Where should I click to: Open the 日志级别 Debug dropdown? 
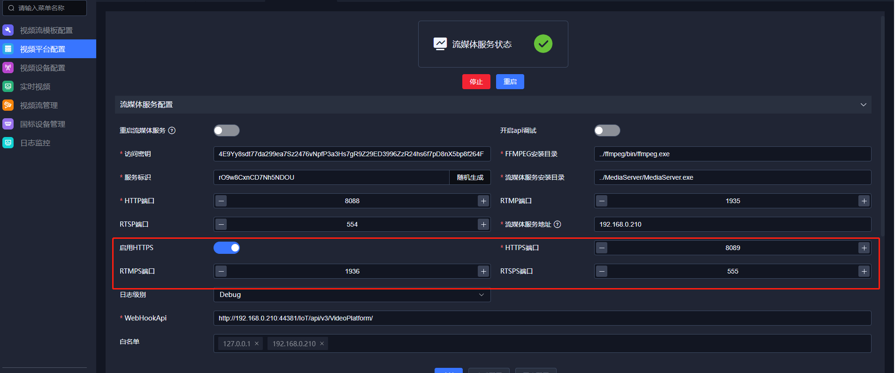click(x=352, y=295)
